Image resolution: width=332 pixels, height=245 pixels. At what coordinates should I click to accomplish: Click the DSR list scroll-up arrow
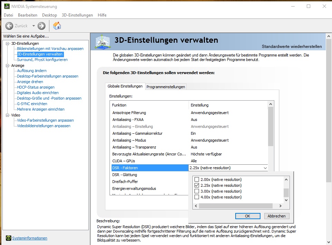tap(286, 180)
